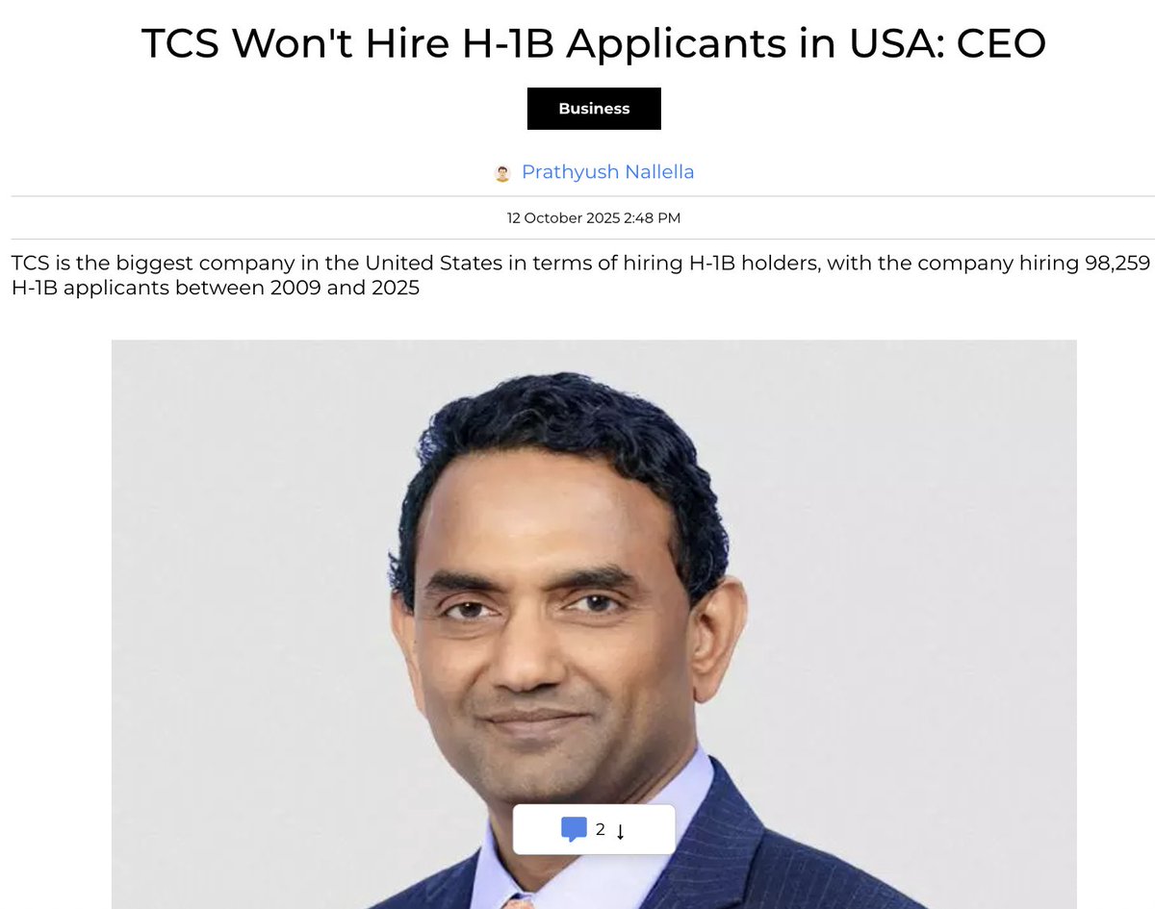Open the CEO portrait photo
1155x909 pixels.
point(594,624)
